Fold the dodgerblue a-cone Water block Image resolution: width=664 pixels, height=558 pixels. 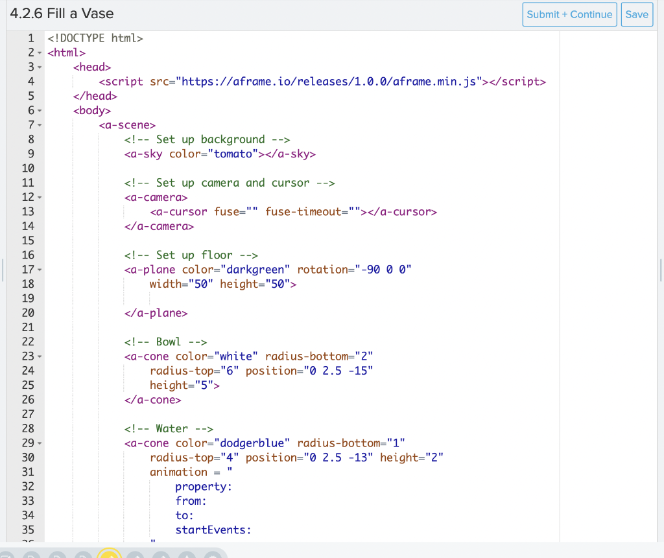tap(40, 443)
